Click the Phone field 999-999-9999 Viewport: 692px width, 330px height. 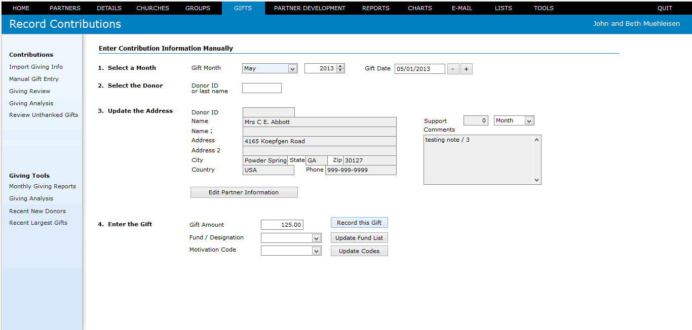pyautogui.click(x=361, y=170)
